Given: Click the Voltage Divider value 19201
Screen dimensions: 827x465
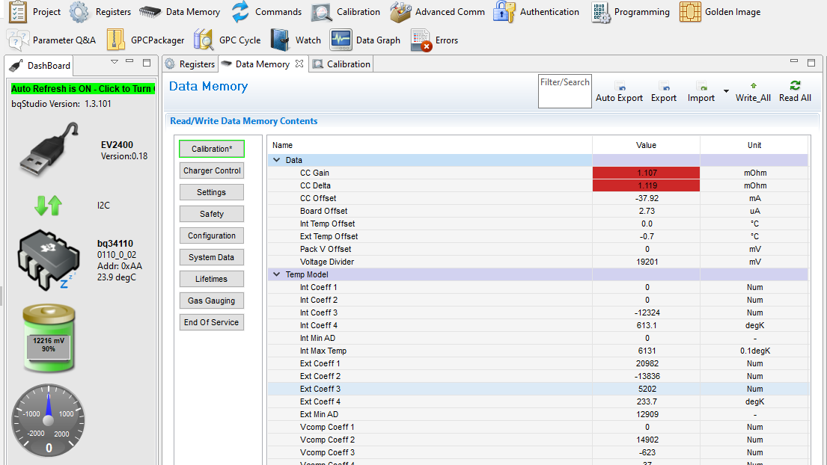Looking at the screenshot, I should (646, 262).
